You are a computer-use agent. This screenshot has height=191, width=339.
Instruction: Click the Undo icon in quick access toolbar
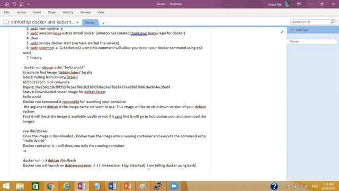click(14, 4)
